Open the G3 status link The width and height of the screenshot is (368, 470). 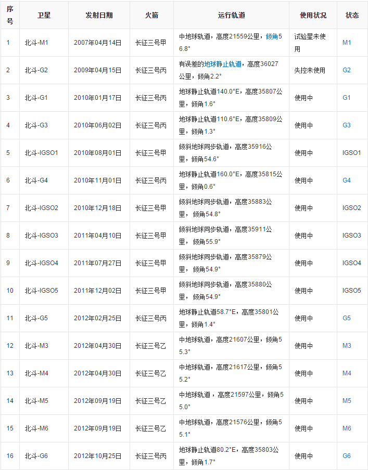point(347,125)
